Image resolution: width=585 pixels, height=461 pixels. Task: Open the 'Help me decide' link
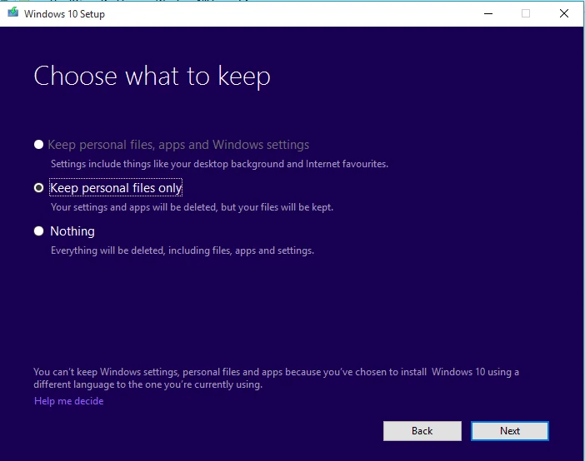coord(68,401)
